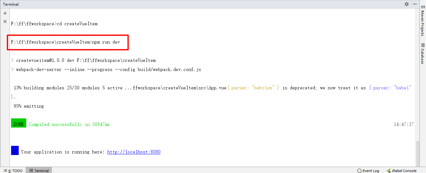Click the green DONE badge
The height and width of the screenshot is (173, 426).
click(x=19, y=123)
